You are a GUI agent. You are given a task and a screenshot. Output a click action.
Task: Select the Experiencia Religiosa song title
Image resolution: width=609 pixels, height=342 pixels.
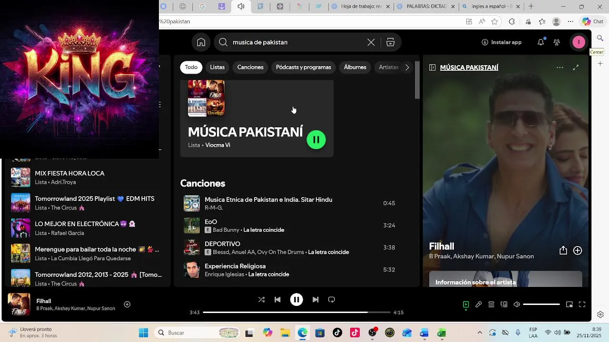pyautogui.click(x=235, y=266)
